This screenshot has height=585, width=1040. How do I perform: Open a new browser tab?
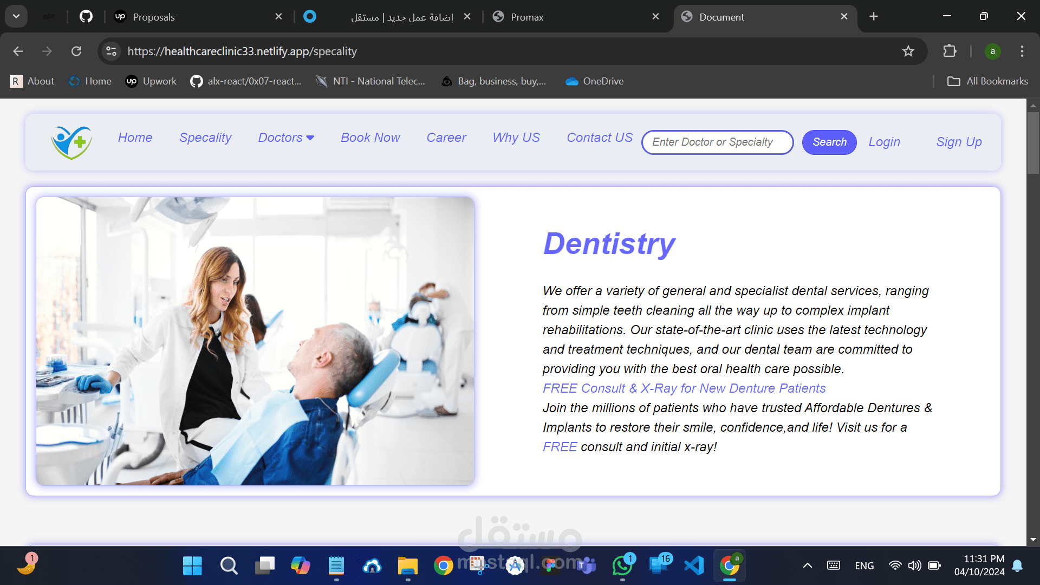coord(874,17)
